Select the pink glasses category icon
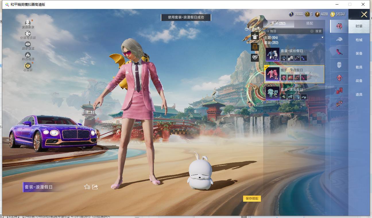 point(339,52)
